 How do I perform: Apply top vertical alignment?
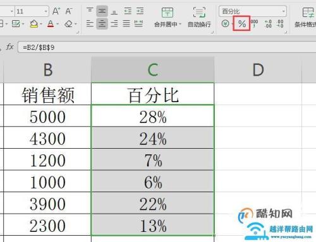(x=90, y=11)
